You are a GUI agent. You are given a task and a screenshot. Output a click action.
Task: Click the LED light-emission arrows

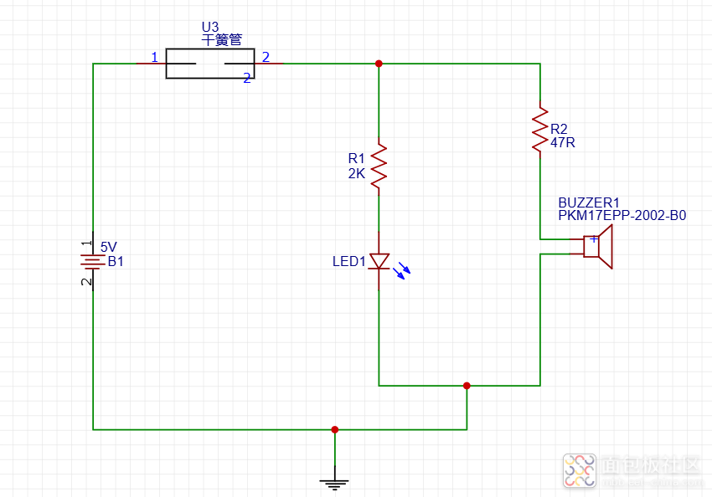pyautogui.click(x=404, y=270)
